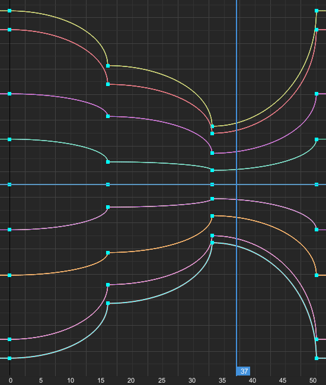The width and height of the screenshot is (326, 385).
Task: Click frame number 0 on the ruler
Action: click(11, 380)
